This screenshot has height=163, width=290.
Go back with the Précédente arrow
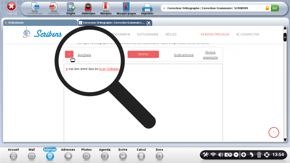tap(35, 7)
